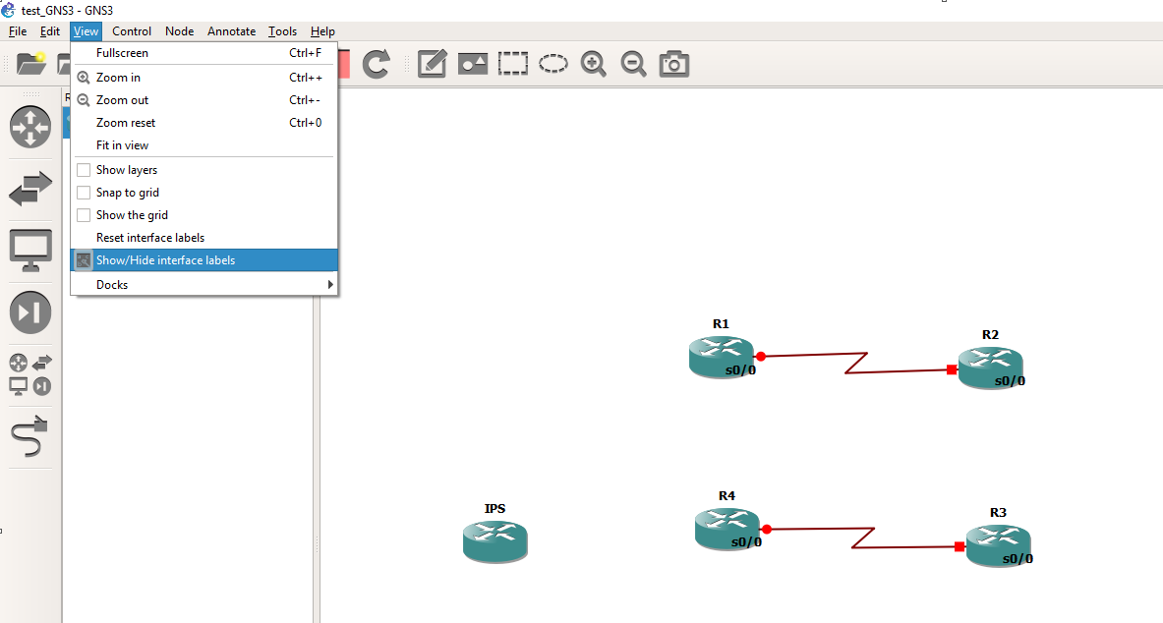The image size is (1163, 623).
Task: Click the R4 s0/0 interface label
Action: 746,542
